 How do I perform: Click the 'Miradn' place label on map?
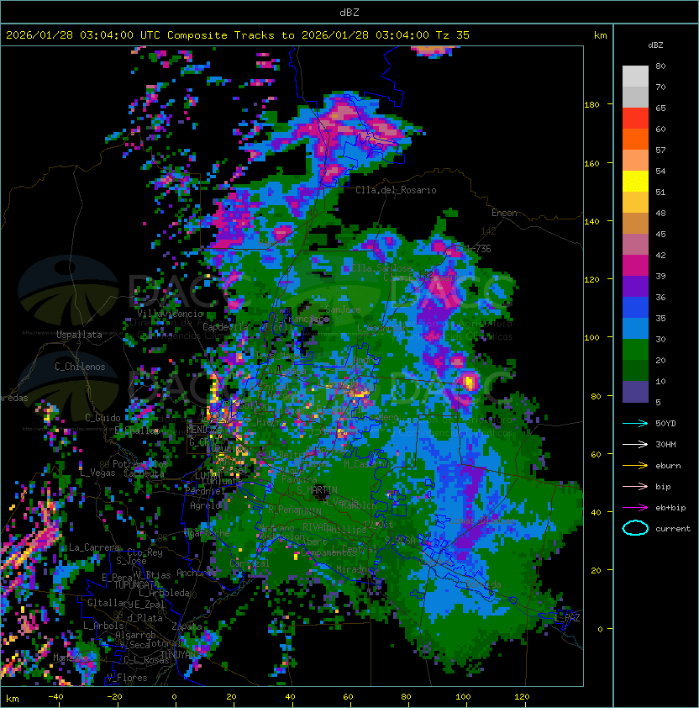(351, 569)
